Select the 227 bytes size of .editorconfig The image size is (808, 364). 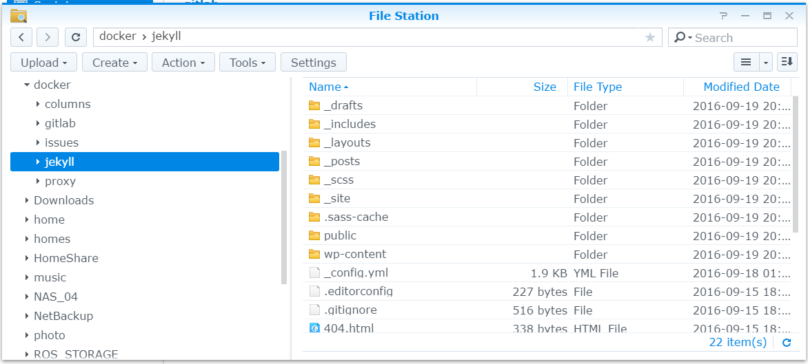[x=540, y=292]
